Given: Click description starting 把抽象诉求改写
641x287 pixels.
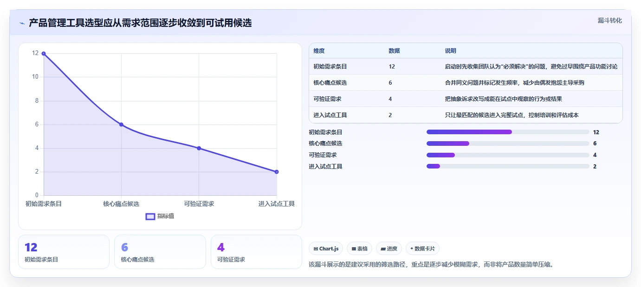Looking at the screenshot, I should [504, 99].
